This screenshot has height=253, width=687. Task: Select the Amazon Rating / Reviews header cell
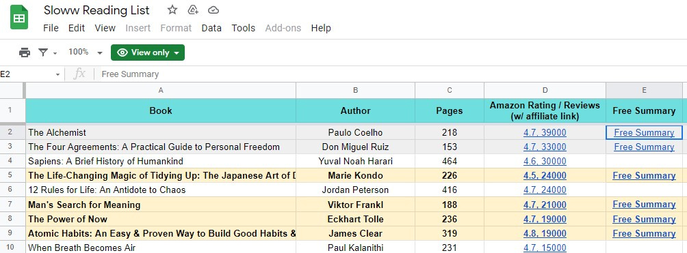click(545, 110)
